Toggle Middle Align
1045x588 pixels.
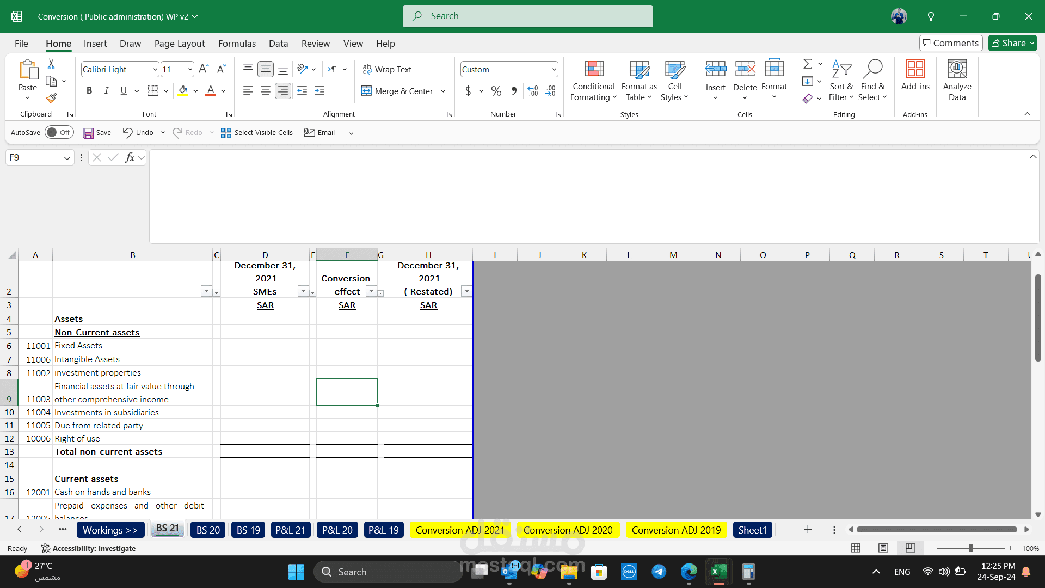(x=266, y=69)
